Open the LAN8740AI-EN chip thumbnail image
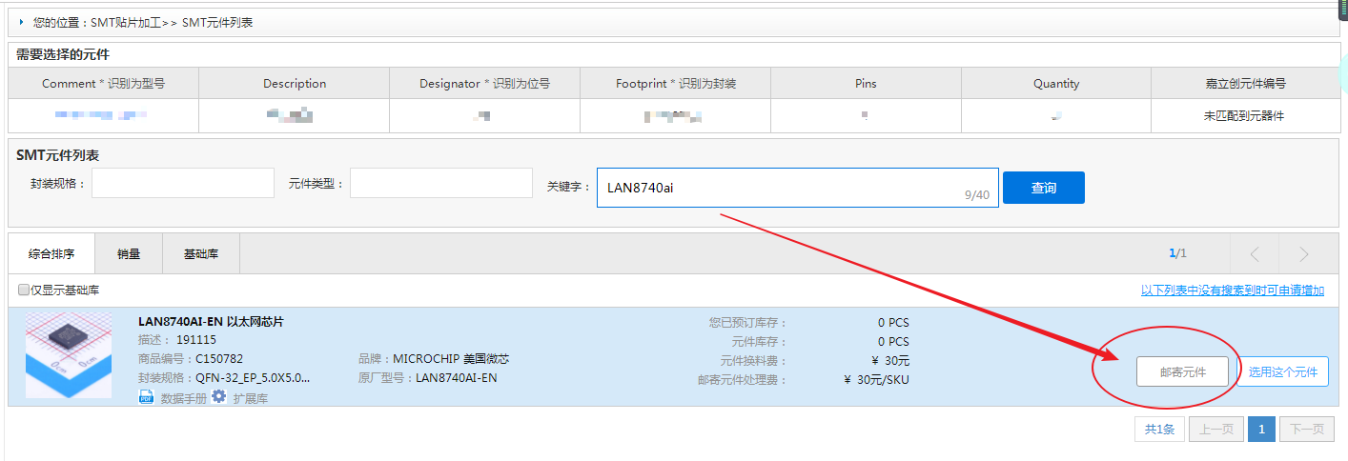This screenshot has height=461, width=1348. point(69,356)
